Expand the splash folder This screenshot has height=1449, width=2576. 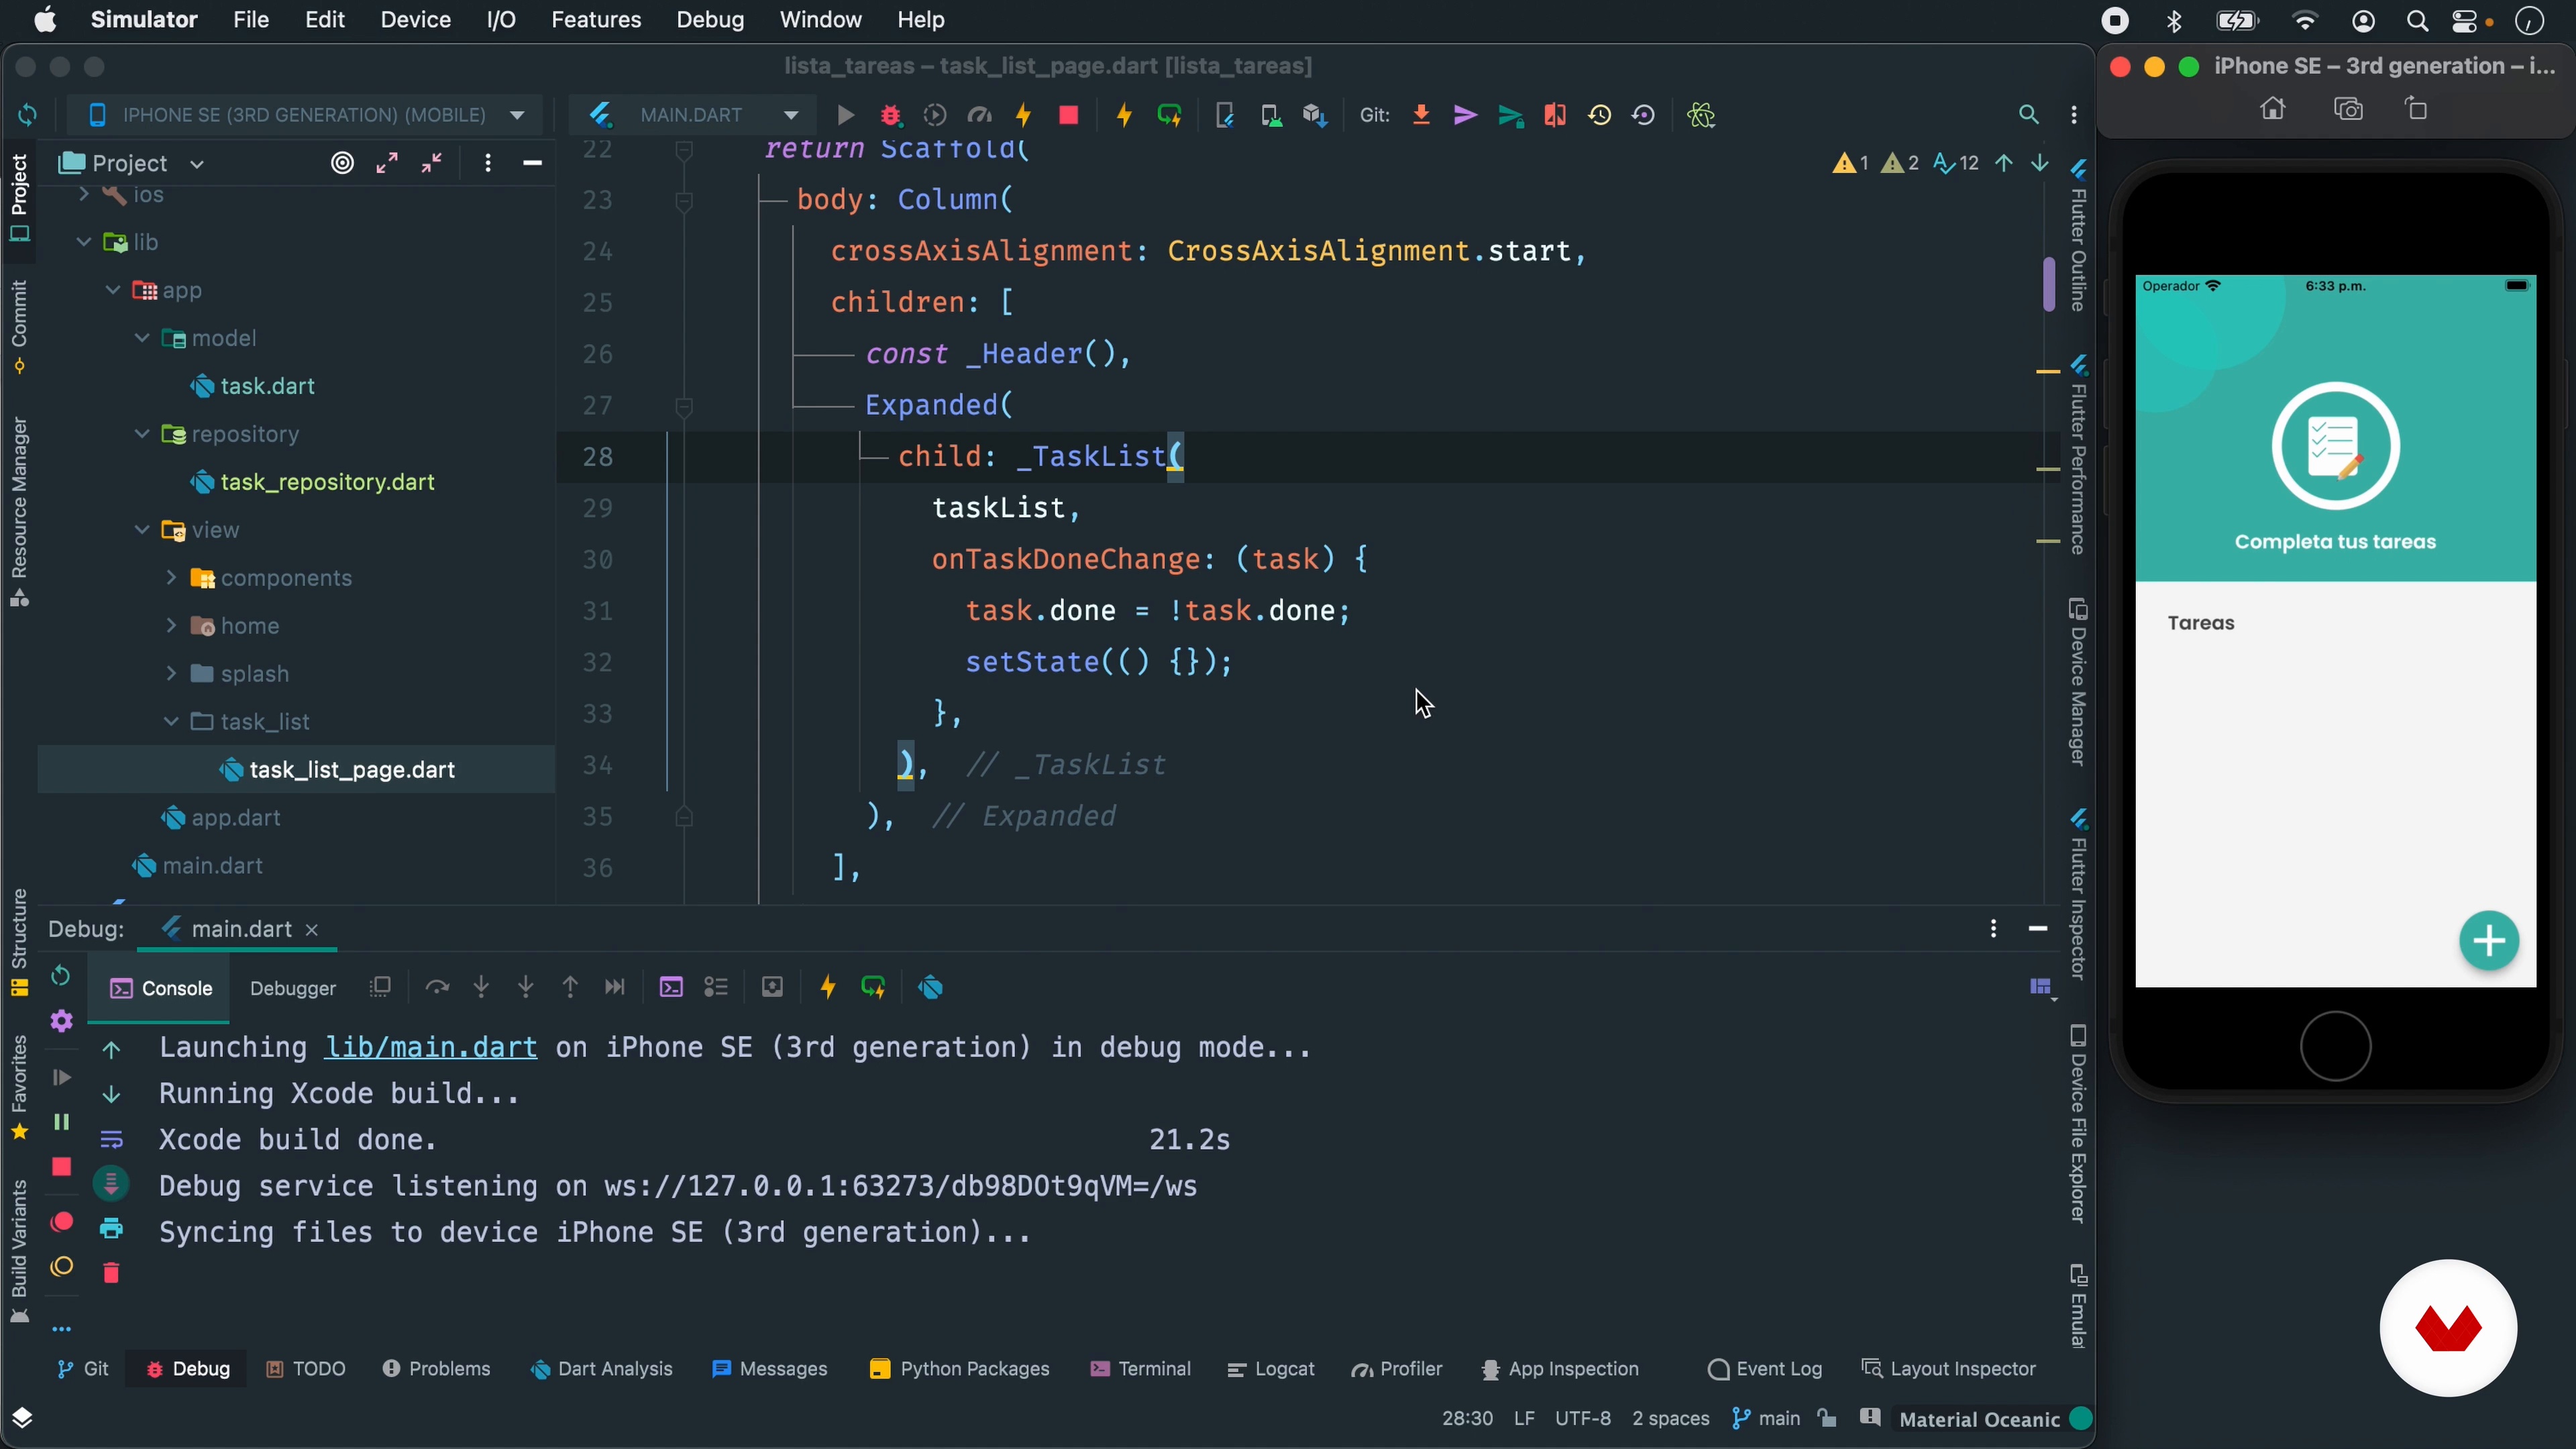171,674
